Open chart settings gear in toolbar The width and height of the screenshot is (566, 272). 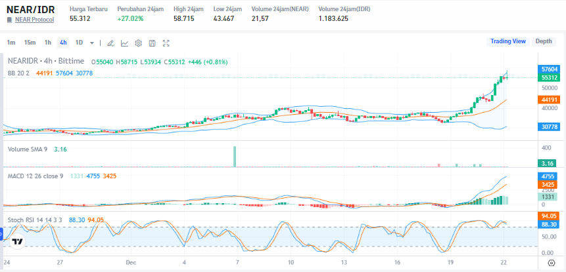tap(138, 43)
